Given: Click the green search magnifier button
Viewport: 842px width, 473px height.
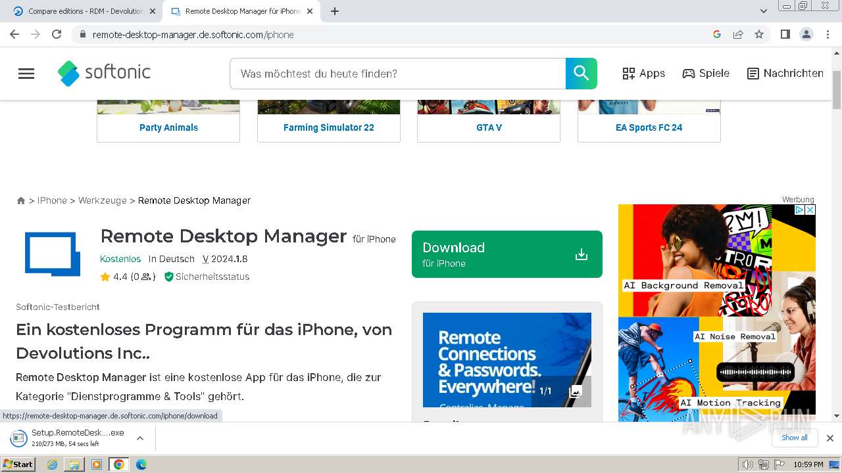Looking at the screenshot, I should [582, 74].
